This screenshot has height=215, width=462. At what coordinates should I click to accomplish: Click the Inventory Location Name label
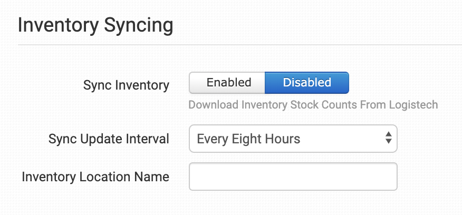coord(95,177)
